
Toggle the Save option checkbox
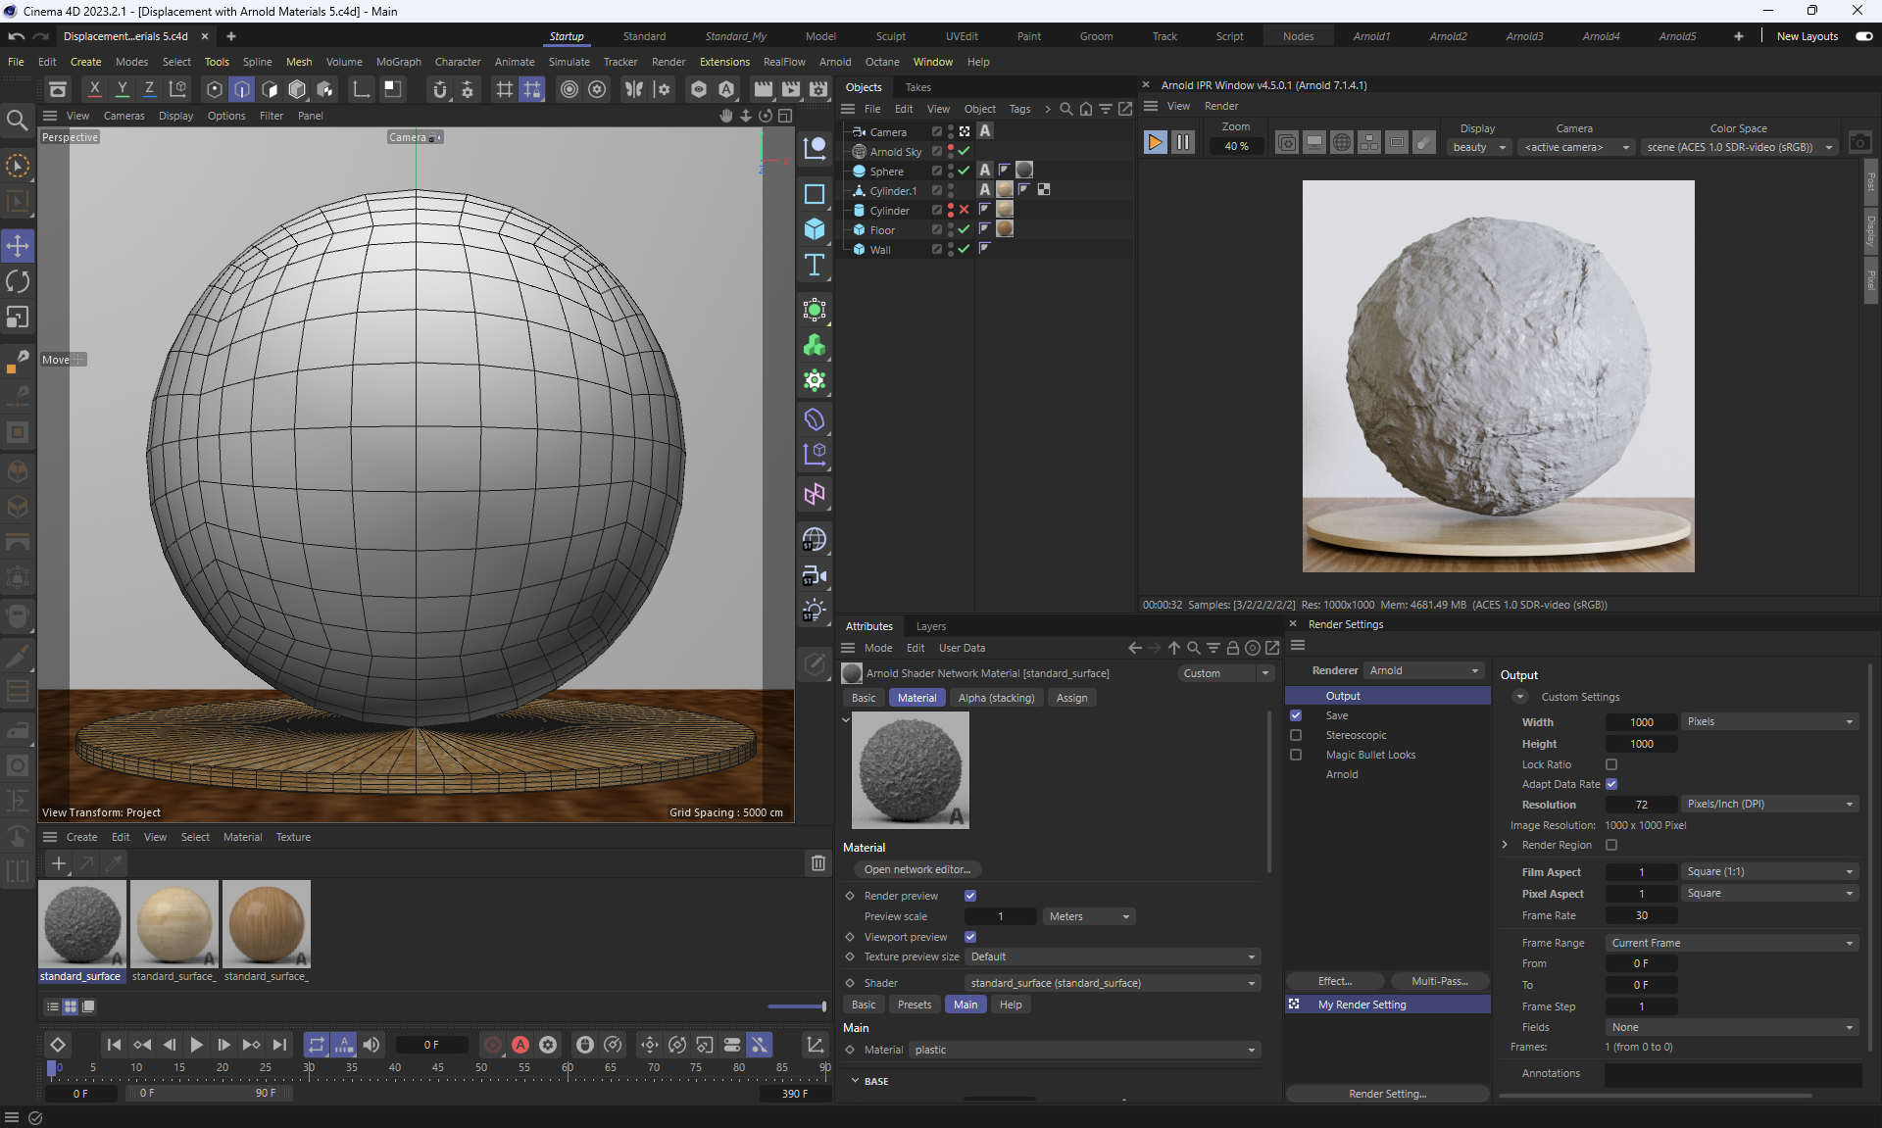[x=1296, y=715]
